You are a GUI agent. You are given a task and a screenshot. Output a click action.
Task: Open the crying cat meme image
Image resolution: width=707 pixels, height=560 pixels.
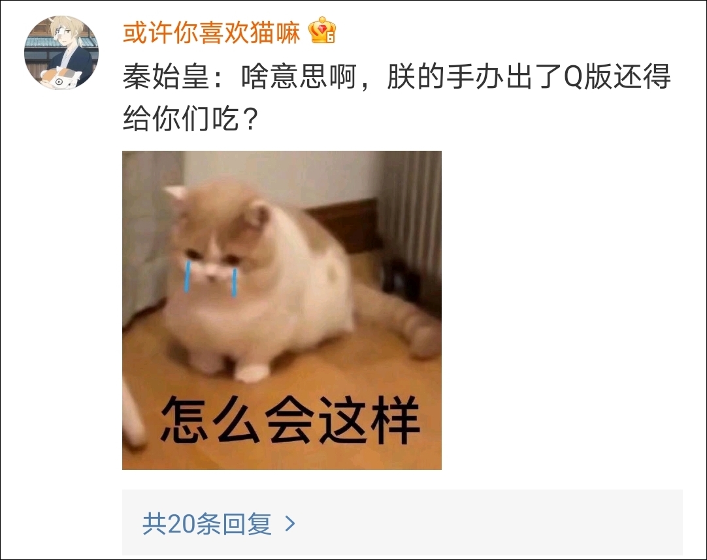(282, 310)
